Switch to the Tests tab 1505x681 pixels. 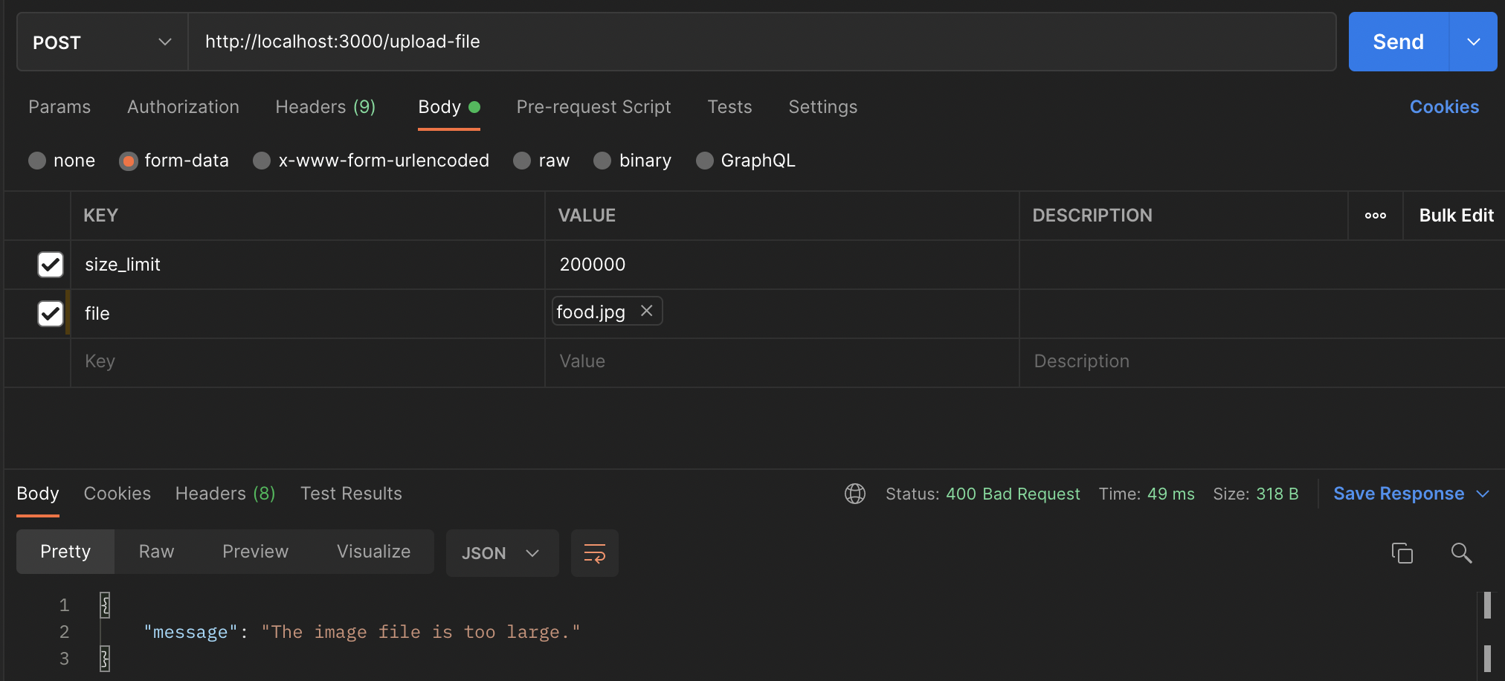click(729, 107)
